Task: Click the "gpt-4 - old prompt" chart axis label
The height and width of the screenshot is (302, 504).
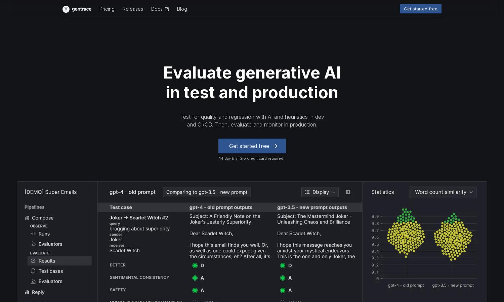Action: click(406, 285)
